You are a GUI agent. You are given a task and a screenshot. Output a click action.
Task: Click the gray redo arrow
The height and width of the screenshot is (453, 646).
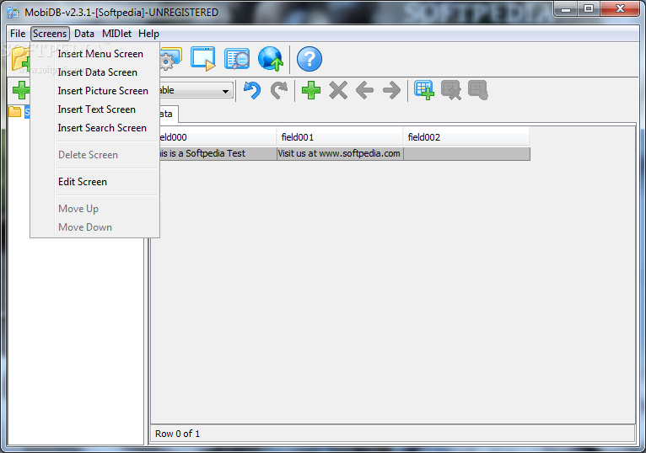coord(279,90)
